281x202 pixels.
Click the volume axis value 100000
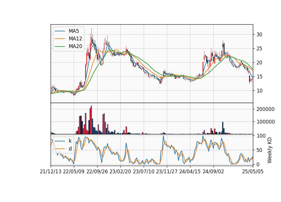click(265, 122)
